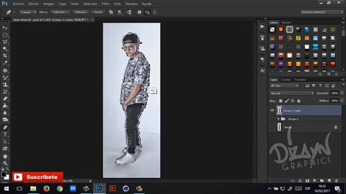The height and width of the screenshot is (194, 346).
Task: Toggle lock all for layer
Action: coord(298,101)
